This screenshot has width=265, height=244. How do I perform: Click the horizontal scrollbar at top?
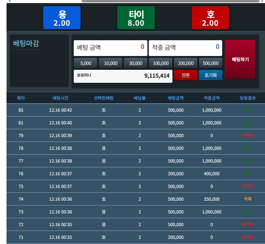(170, 1)
